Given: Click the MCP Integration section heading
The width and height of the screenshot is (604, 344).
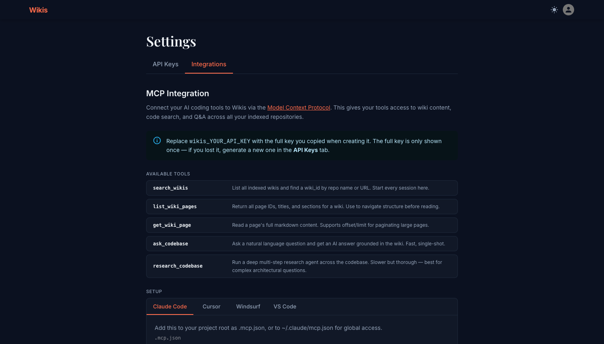Looking at the screenshot, I should (178, 93).
